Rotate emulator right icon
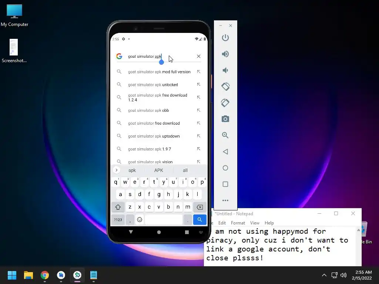Screen dimensions: 379x284 click(x=225, y=103)
